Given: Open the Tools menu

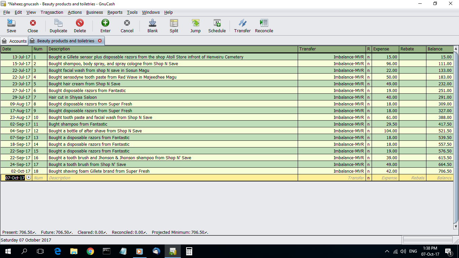Looking at the screenshot, I should point(132,12).
